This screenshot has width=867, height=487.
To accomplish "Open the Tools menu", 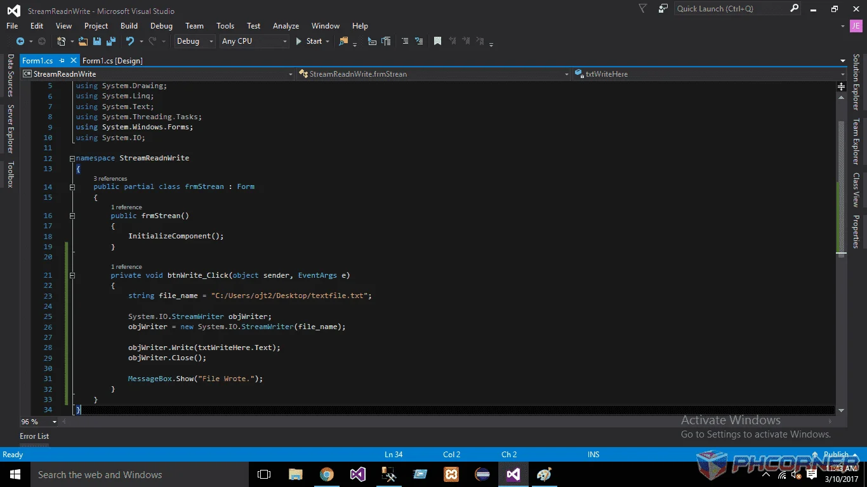I will [x=225, y=26].
